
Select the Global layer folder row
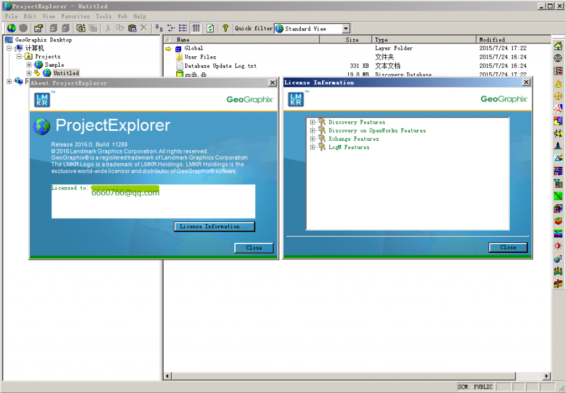193,49
